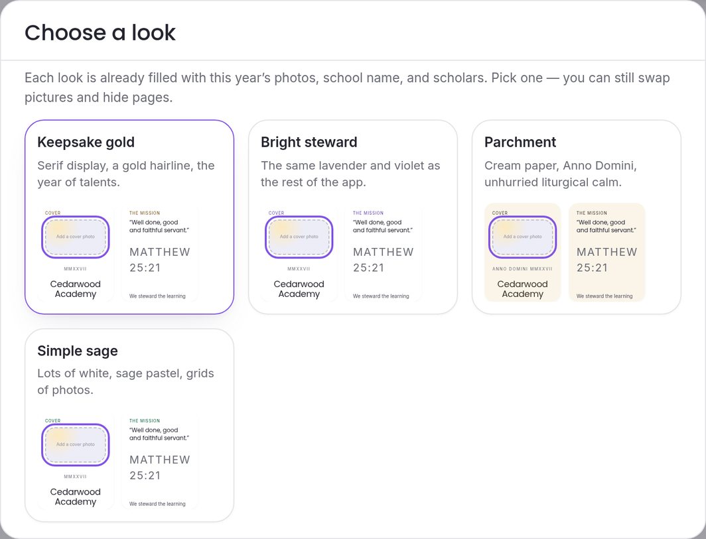Viewport: 706px width, 539px height.
Task: Click 'MATTHEW 25:21' in Parchment preview
Action: 607,260
